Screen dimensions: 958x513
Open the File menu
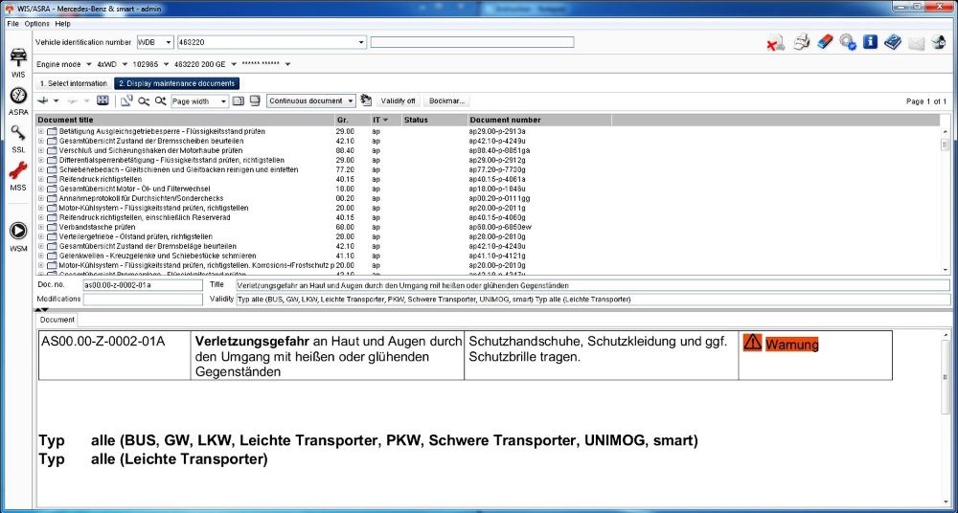coord(12,24)
